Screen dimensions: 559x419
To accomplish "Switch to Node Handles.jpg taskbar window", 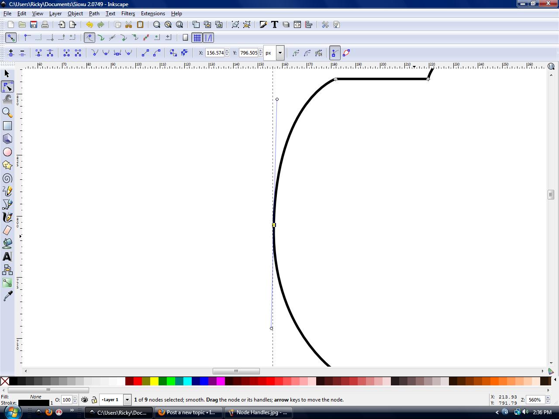I will click(258, 412).
